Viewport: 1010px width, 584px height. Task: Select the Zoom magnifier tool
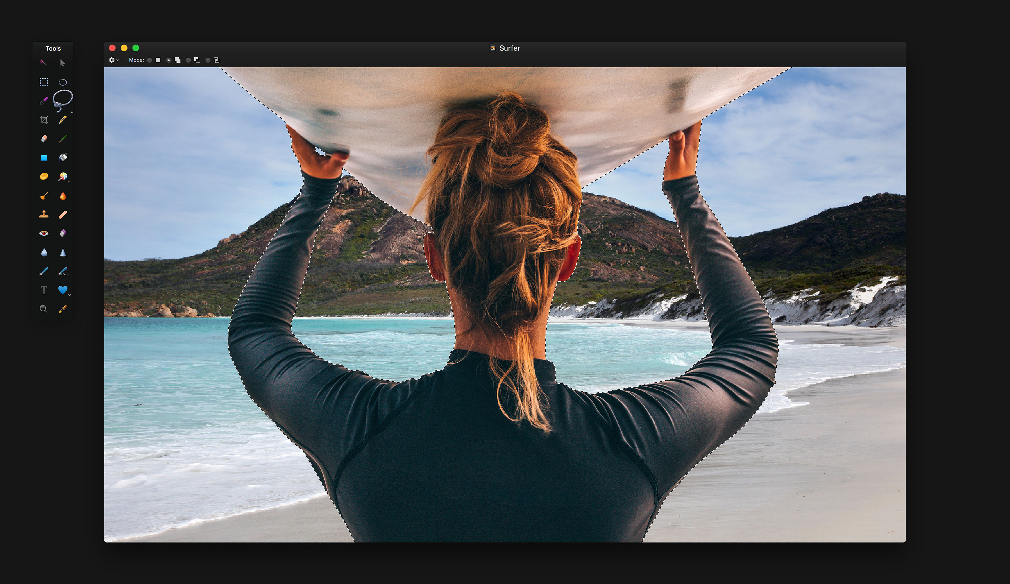click(43, 309)
